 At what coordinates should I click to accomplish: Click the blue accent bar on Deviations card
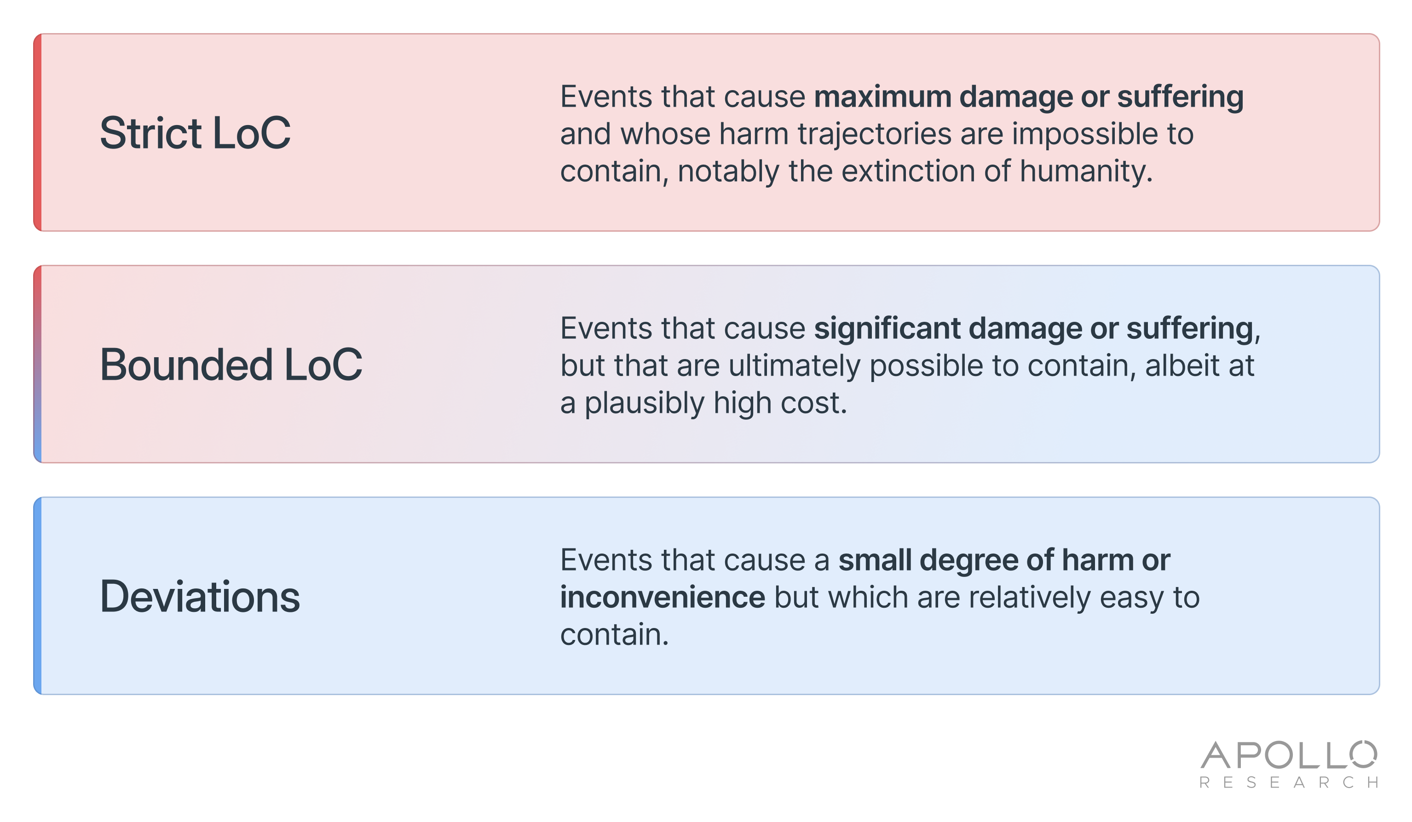(38, 596)
